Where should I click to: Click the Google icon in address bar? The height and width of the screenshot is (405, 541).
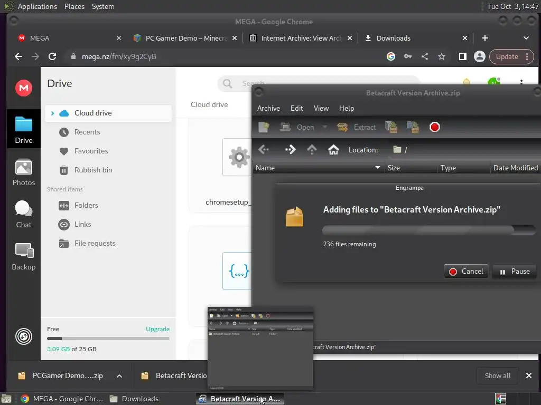pos(391,56)
